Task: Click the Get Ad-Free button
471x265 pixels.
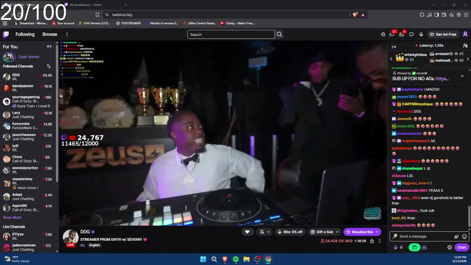Action: [x=443, y=34]
